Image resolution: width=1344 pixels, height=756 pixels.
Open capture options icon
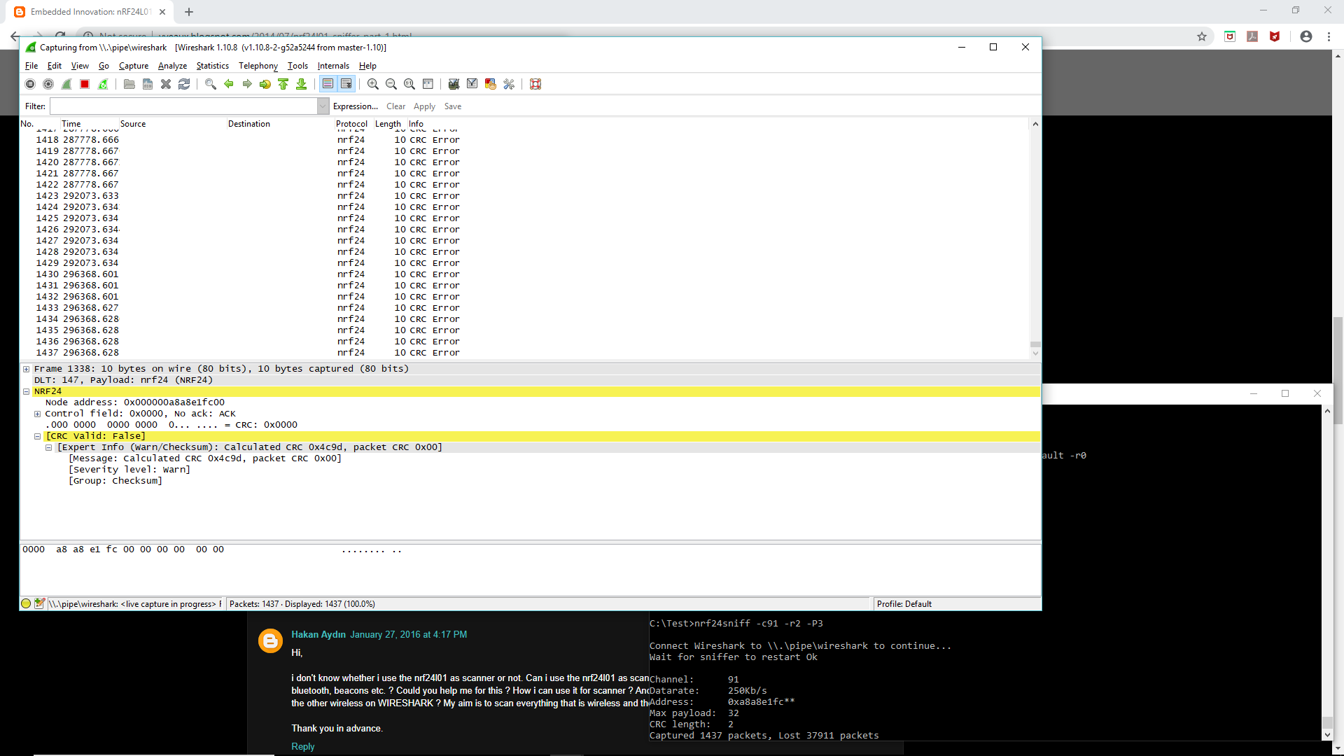pos(48,84)
